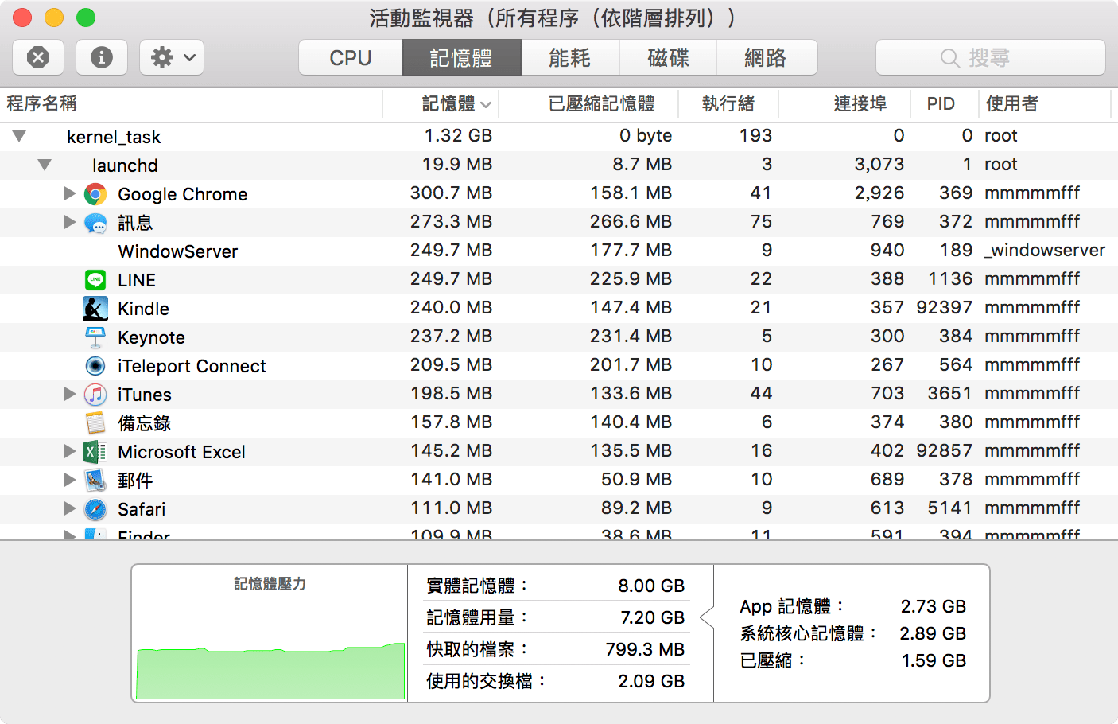Expand the 郵件 process group
1118x724 pixels.
pos(69,480)
